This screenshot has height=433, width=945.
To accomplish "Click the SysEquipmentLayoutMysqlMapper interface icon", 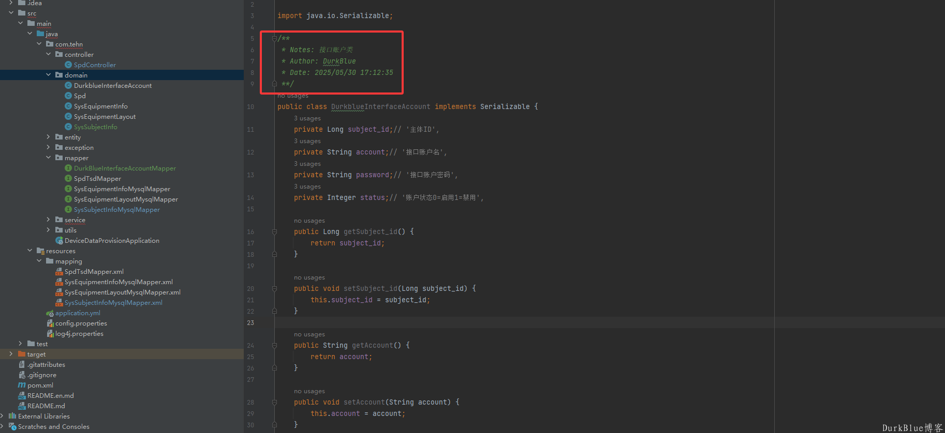I will pos(68,199).
